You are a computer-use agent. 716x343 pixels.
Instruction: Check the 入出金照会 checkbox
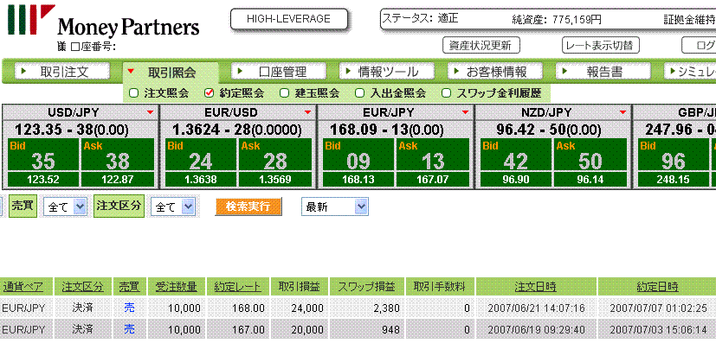tap(360, 93)
